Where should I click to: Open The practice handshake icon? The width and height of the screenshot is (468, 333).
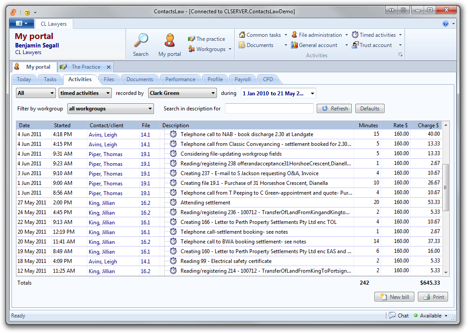pos(191,39)
